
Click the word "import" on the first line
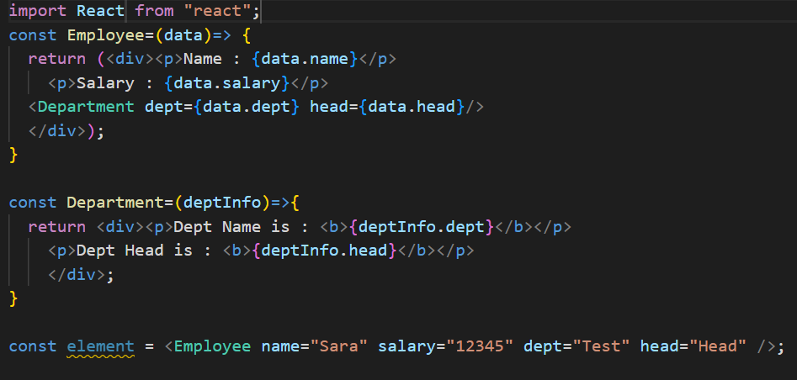38,11
